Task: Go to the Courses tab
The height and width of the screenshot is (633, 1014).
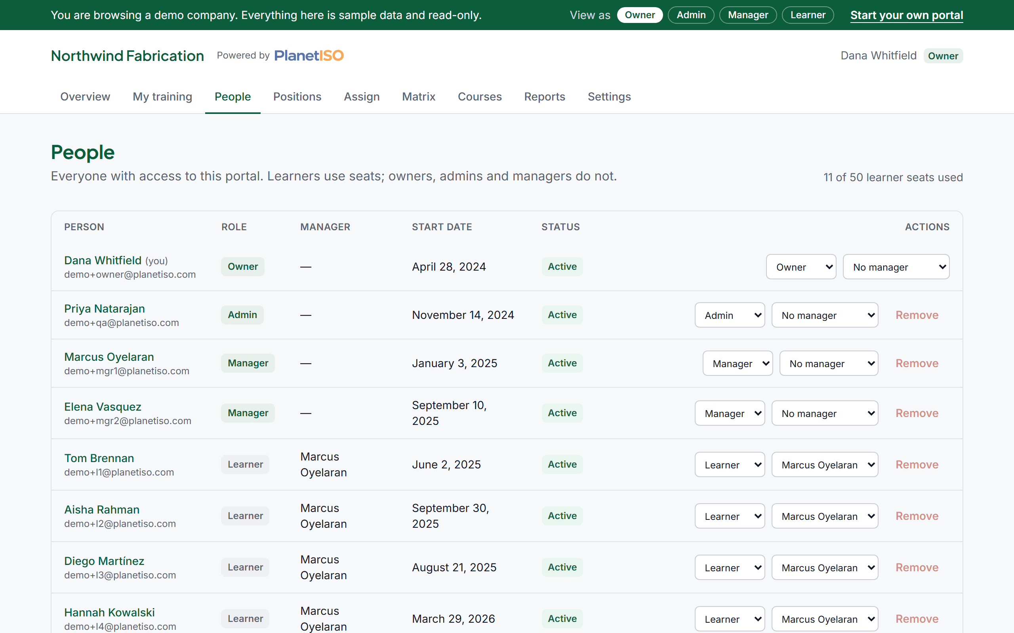Action: [x=480, y=97]
